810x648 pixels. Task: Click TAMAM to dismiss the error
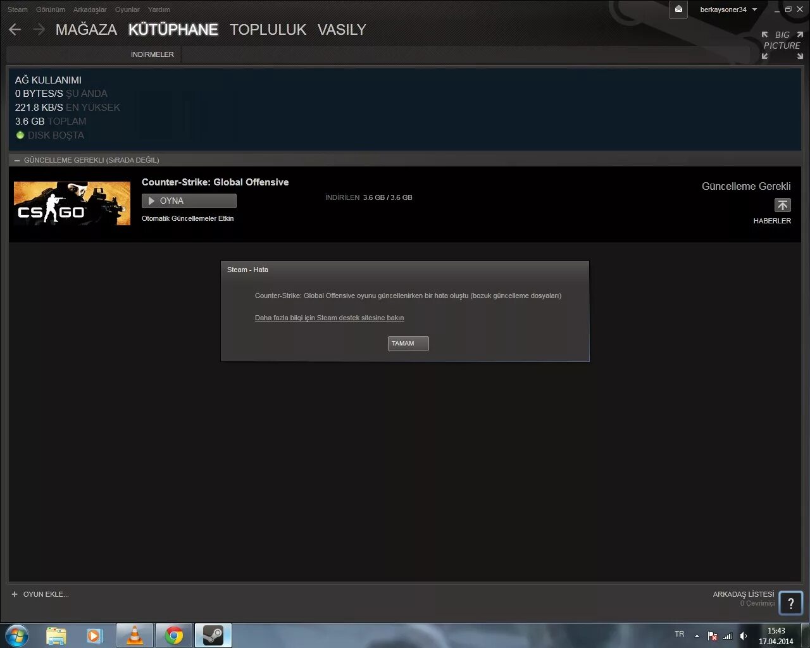click(x=408, y=343)
